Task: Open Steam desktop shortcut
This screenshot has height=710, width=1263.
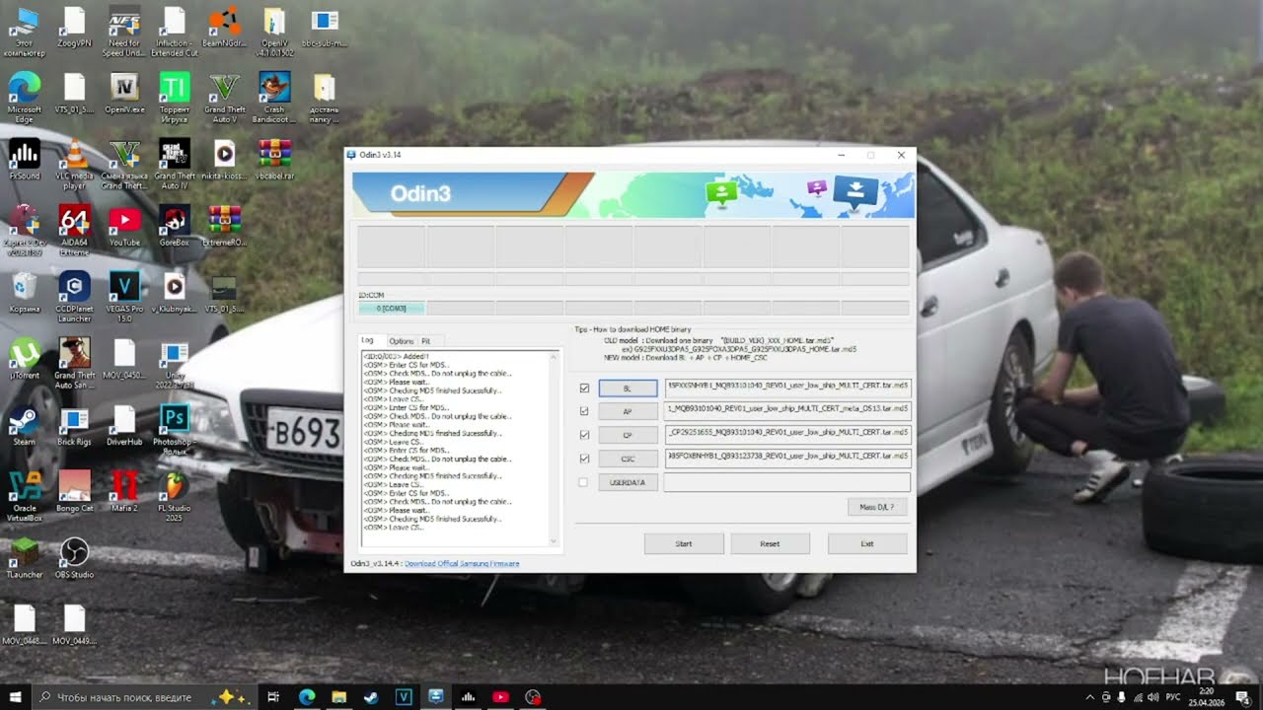Action: 24,425
